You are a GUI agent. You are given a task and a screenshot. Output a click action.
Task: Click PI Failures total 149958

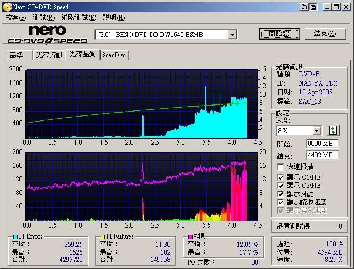tap(161, 259)
